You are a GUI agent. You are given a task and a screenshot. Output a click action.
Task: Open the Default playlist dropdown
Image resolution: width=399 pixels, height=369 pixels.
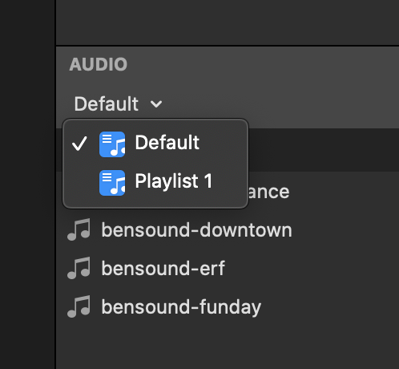[x=118, y=103]
